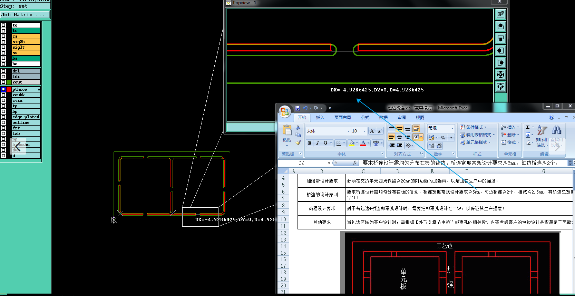
Task: Click Popview pan-up arrow icon
Action: tap(500, 26)
